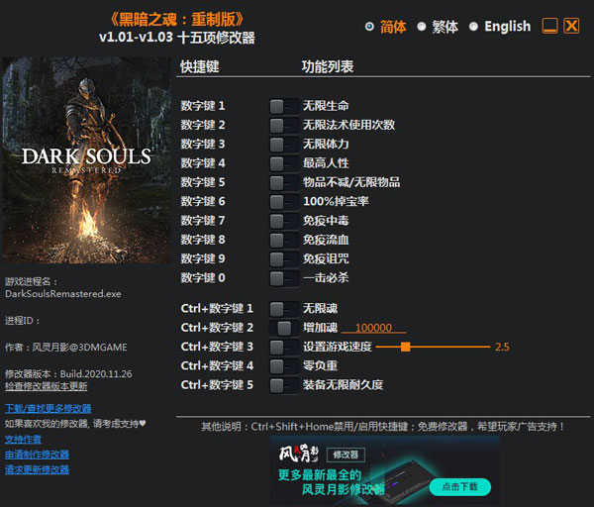594x507 pixels.
Task: Click the 数字键 0 hotkey label
Action: click(x=203, y=278)
